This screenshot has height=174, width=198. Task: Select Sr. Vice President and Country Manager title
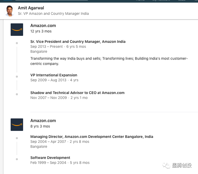[x=78, y=42]
